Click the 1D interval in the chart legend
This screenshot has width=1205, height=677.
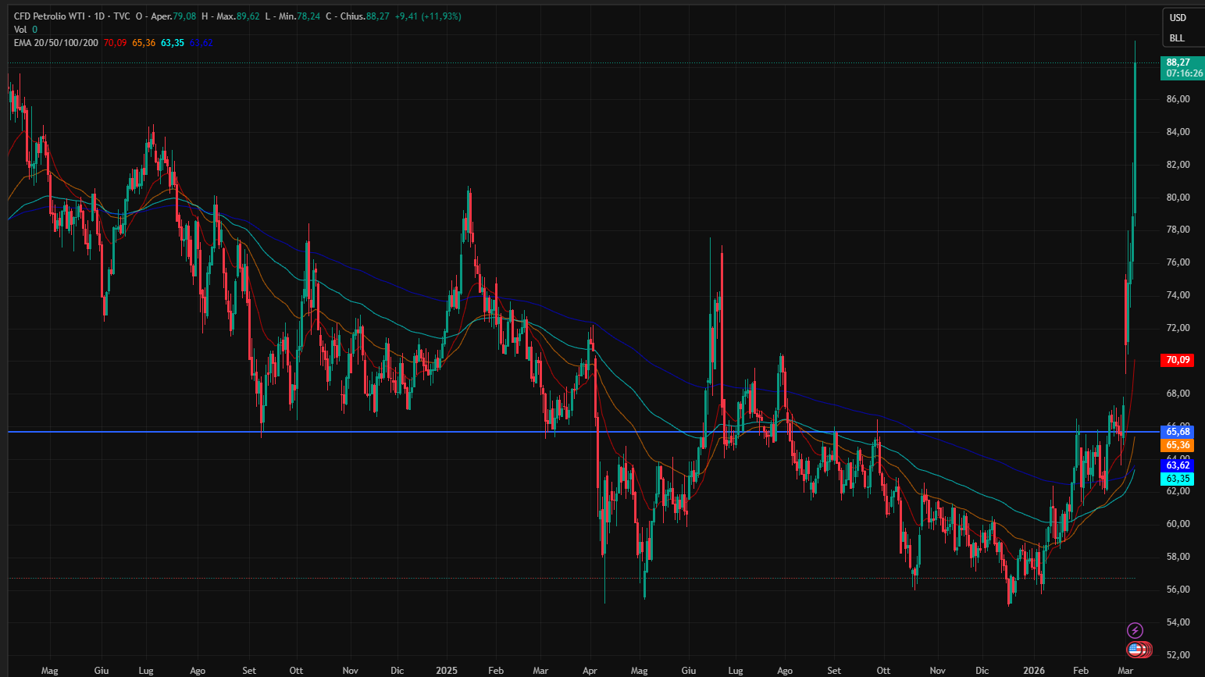99,16
